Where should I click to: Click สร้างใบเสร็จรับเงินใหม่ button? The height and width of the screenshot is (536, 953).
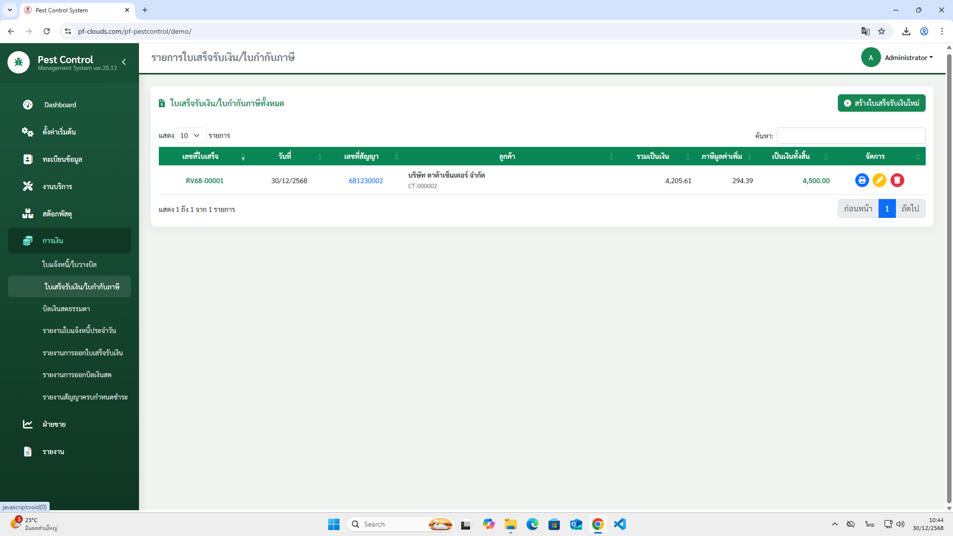pyautogui.click(x=881, y=103)
